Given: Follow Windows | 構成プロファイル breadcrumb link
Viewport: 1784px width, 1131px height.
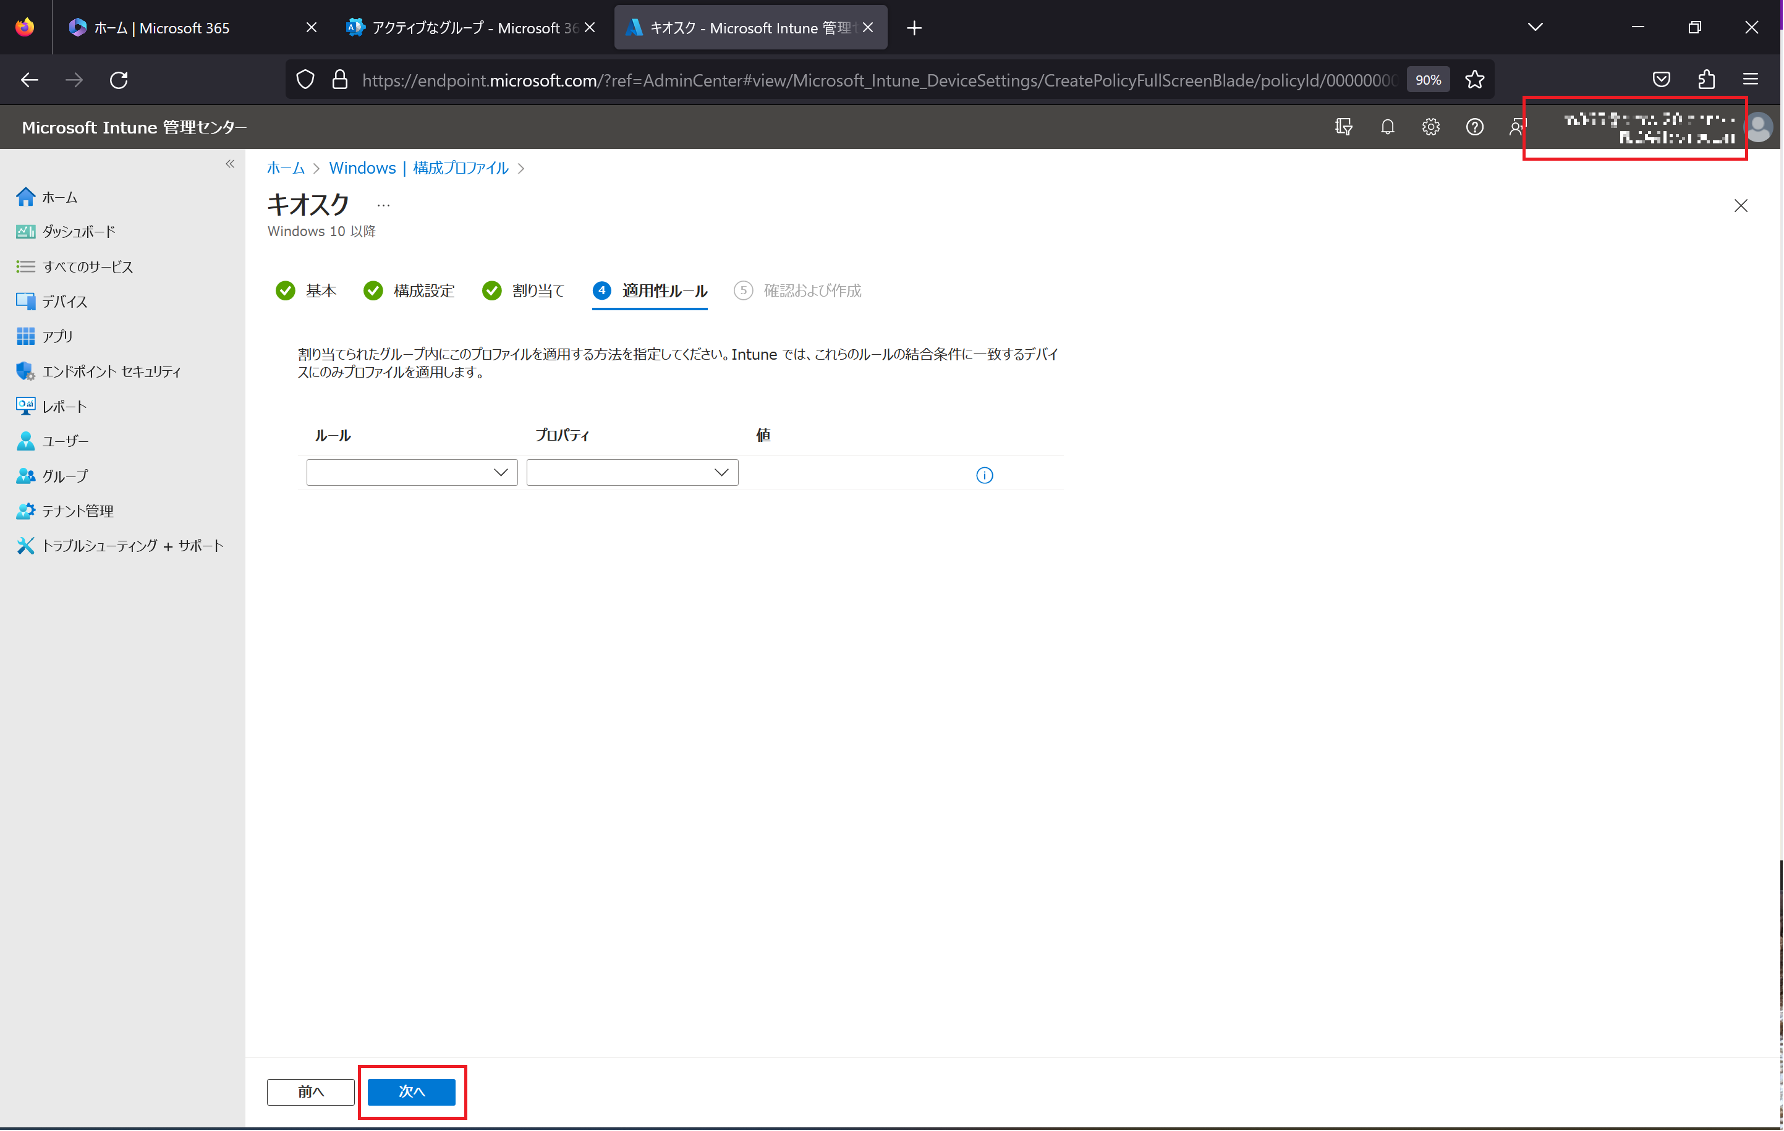Looking at the screenshot, I should tap(418, 168).
